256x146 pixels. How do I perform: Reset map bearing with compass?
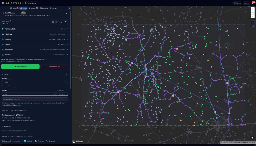click(x=253, y=16)
